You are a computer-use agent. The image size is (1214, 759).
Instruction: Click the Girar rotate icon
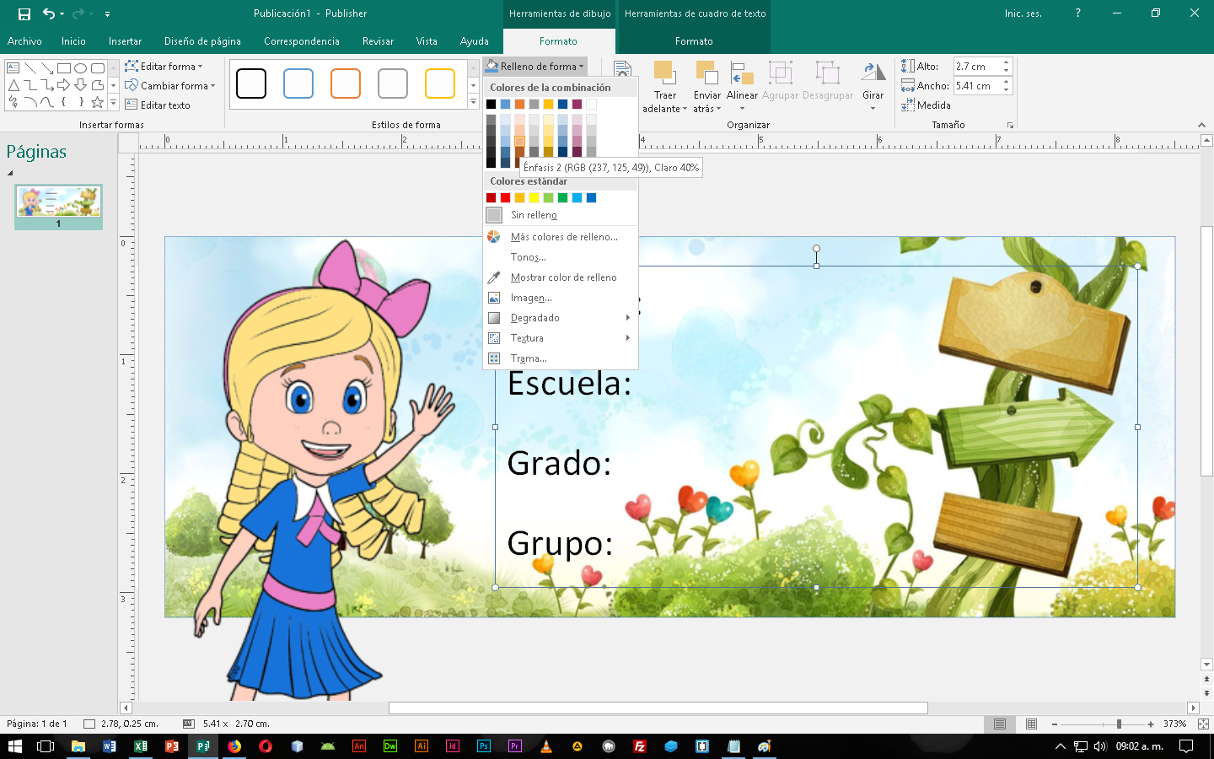click(873, 73)
